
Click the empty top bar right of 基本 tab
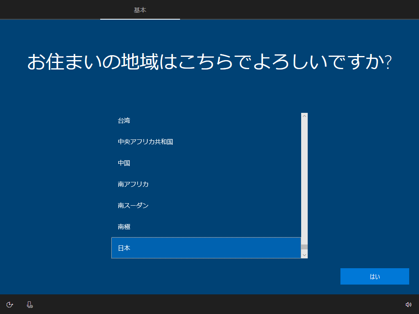[299, 10]
